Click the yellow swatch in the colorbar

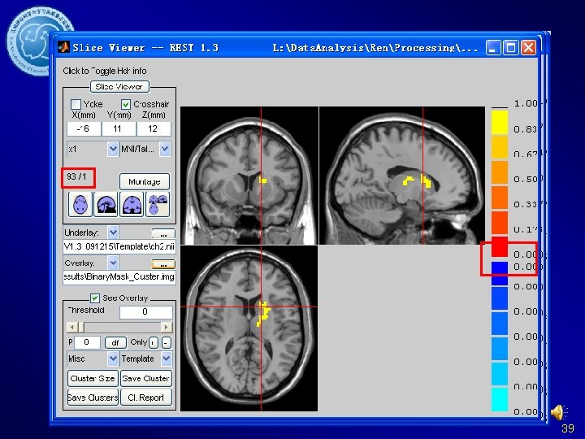tap(499, 122)
